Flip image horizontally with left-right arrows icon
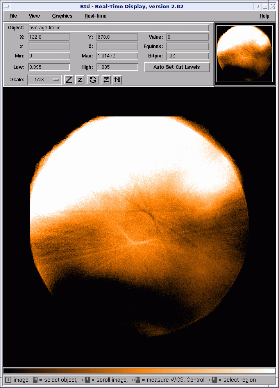Image resolution: width=279 pixels, height=388 pixels. pos(106,80)
